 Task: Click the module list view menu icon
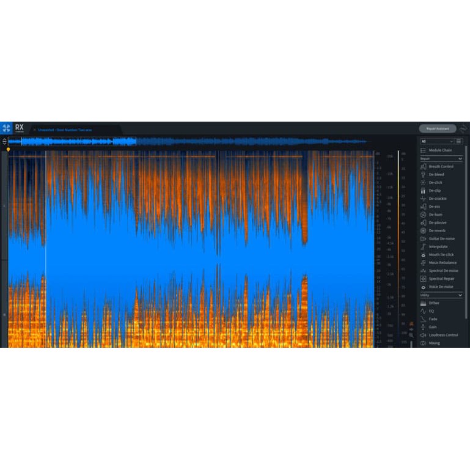coord(458,141)
